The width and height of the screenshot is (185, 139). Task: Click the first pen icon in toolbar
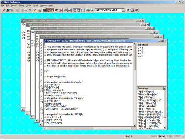(x=4, y=10)
